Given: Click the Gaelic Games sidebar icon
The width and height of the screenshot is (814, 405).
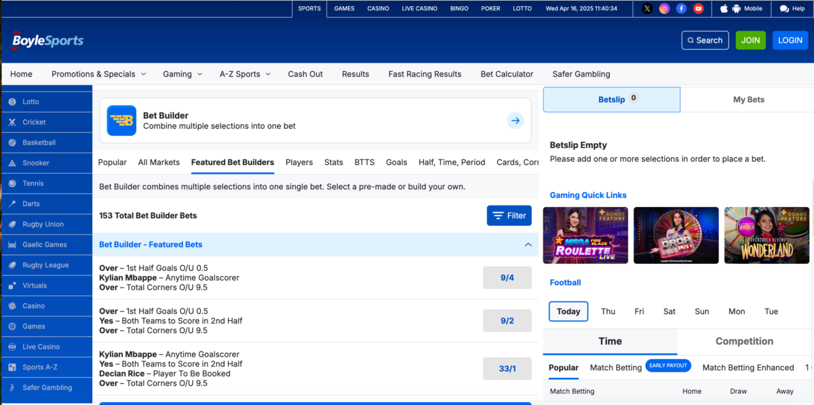Looking at the screenshot, I should click(12, 244).
